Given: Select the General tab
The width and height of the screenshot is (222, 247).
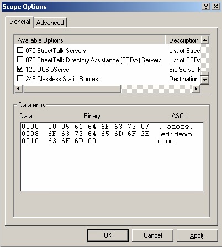Looking at the screenshot, I should click(20, 22).
